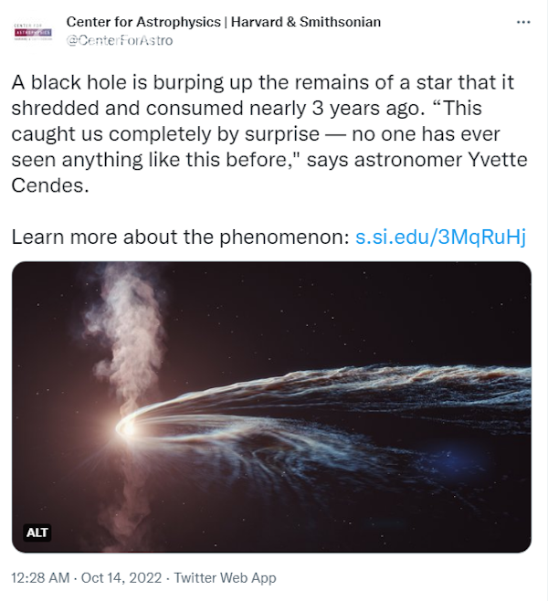This screenshot has width=548, height=601.
Task: Click the @CenterForAstro handle
Action: (120, 40)
